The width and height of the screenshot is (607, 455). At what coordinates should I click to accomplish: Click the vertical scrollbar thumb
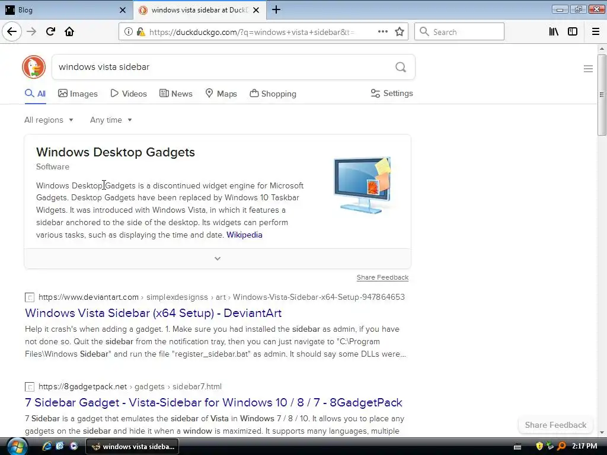click(602, 95)
